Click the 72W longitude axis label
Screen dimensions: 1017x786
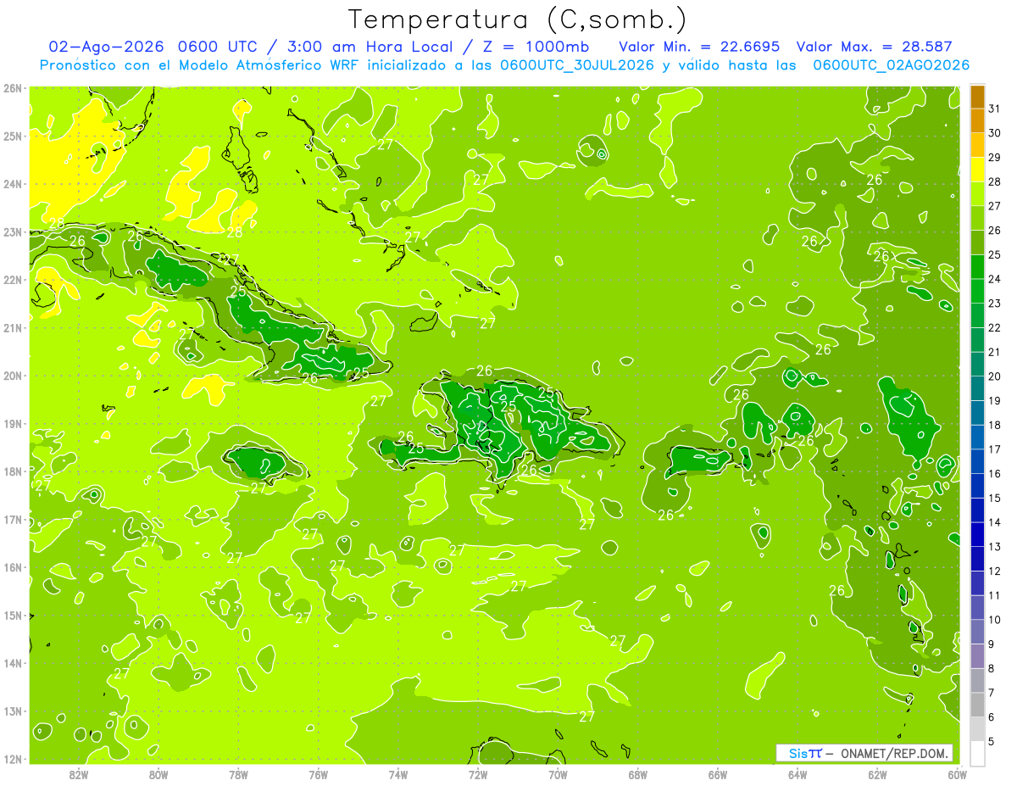coord(478,774)
